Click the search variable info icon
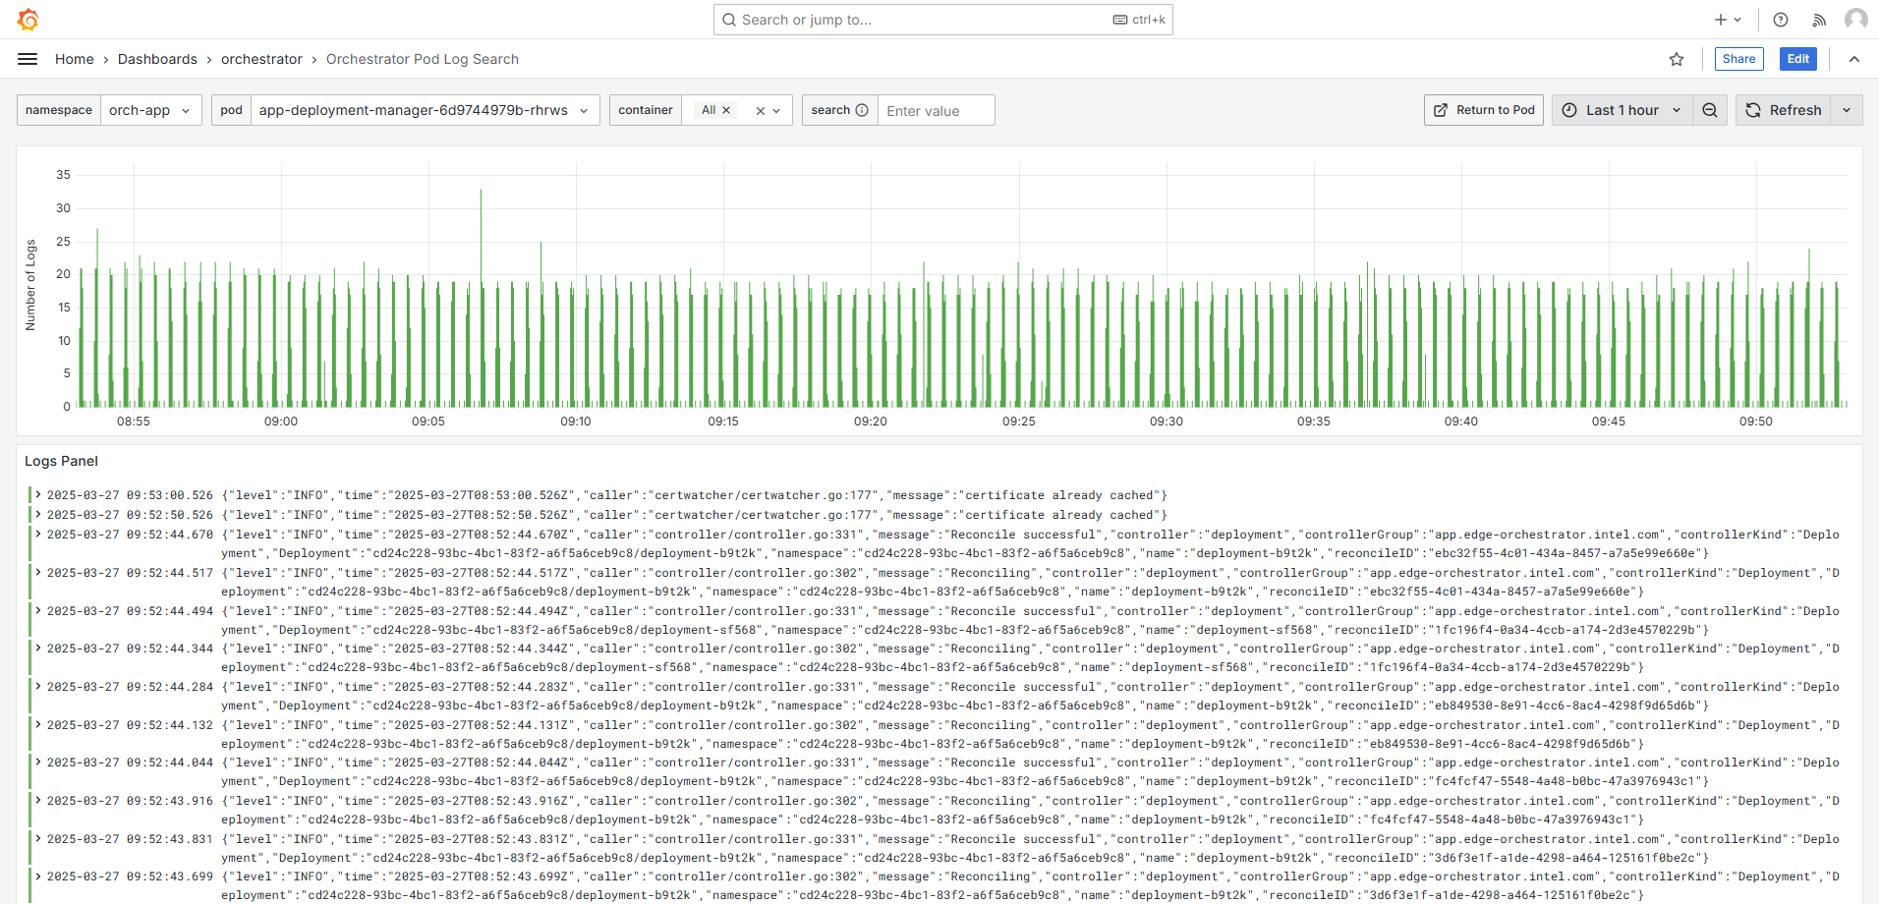This screenshot has width=1879, height=904. click(862, 110)
